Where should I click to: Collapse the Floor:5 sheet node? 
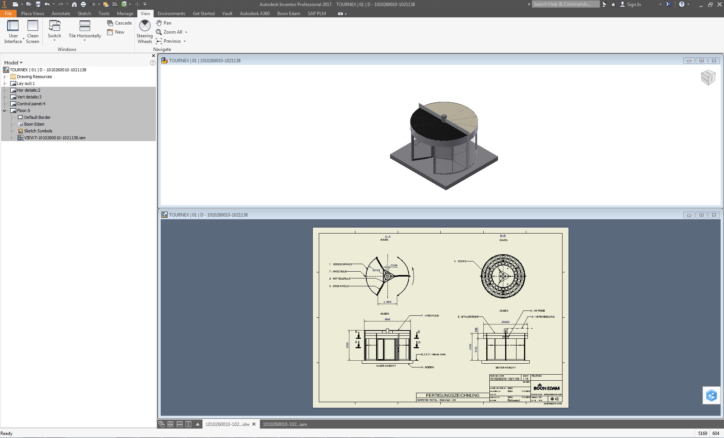5,111
